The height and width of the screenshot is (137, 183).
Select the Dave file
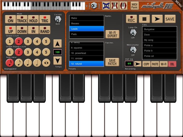[159, 35]
